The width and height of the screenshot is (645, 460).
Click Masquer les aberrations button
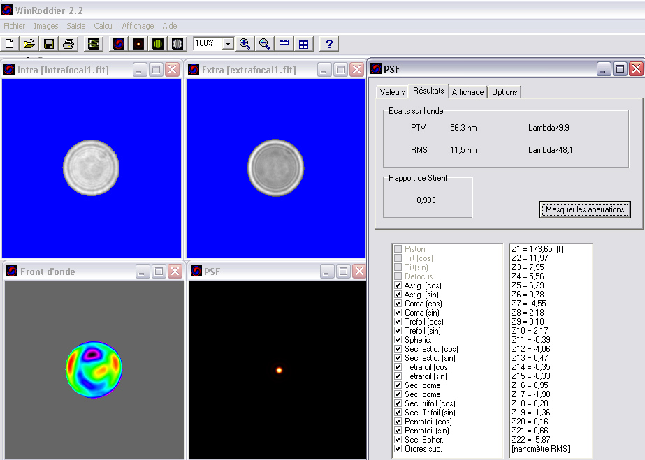click(585, 209)
